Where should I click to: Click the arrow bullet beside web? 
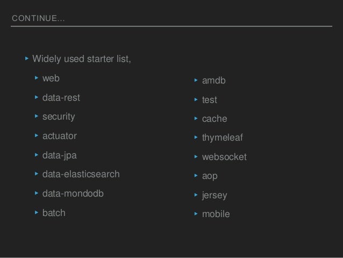(37, 78)
